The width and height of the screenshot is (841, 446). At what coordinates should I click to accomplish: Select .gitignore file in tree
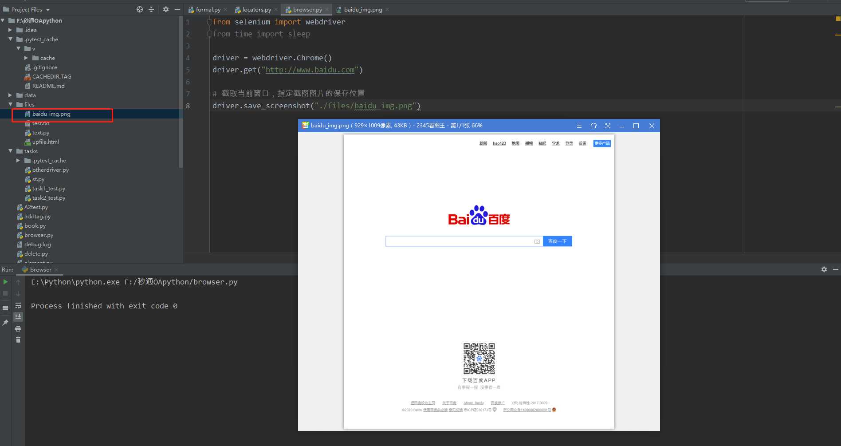coord(44,67)
